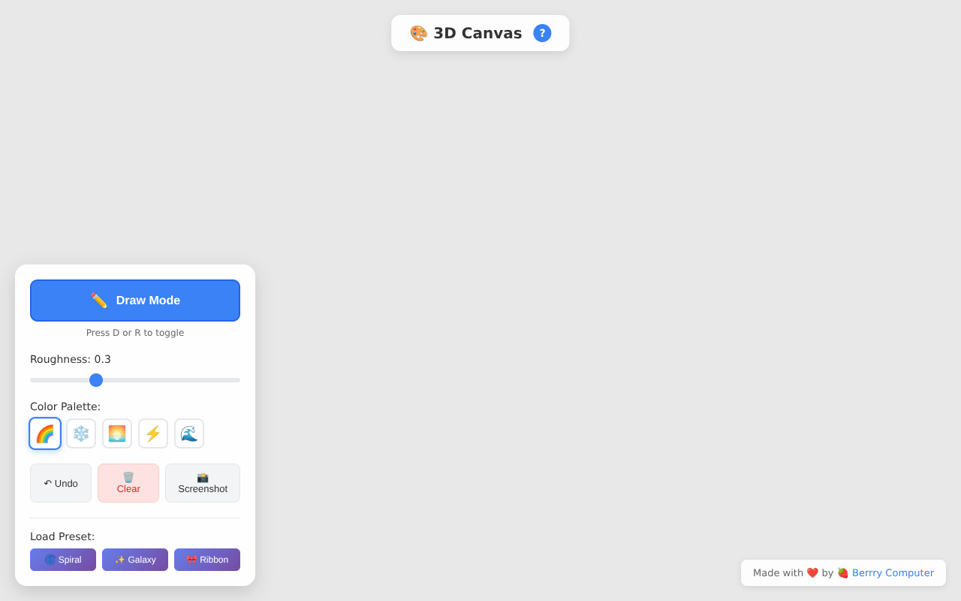This screenshot has height=601, width=961.
Task: Toggle Draw Mode off
Action: 135,300
